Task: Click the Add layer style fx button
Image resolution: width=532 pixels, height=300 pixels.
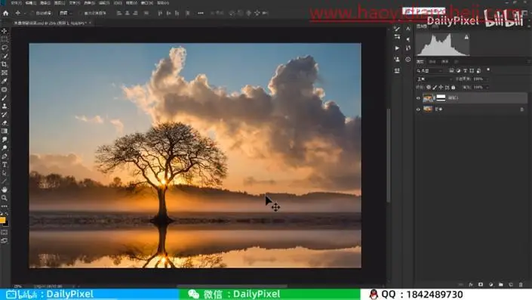Action: (x=471, y=284)
